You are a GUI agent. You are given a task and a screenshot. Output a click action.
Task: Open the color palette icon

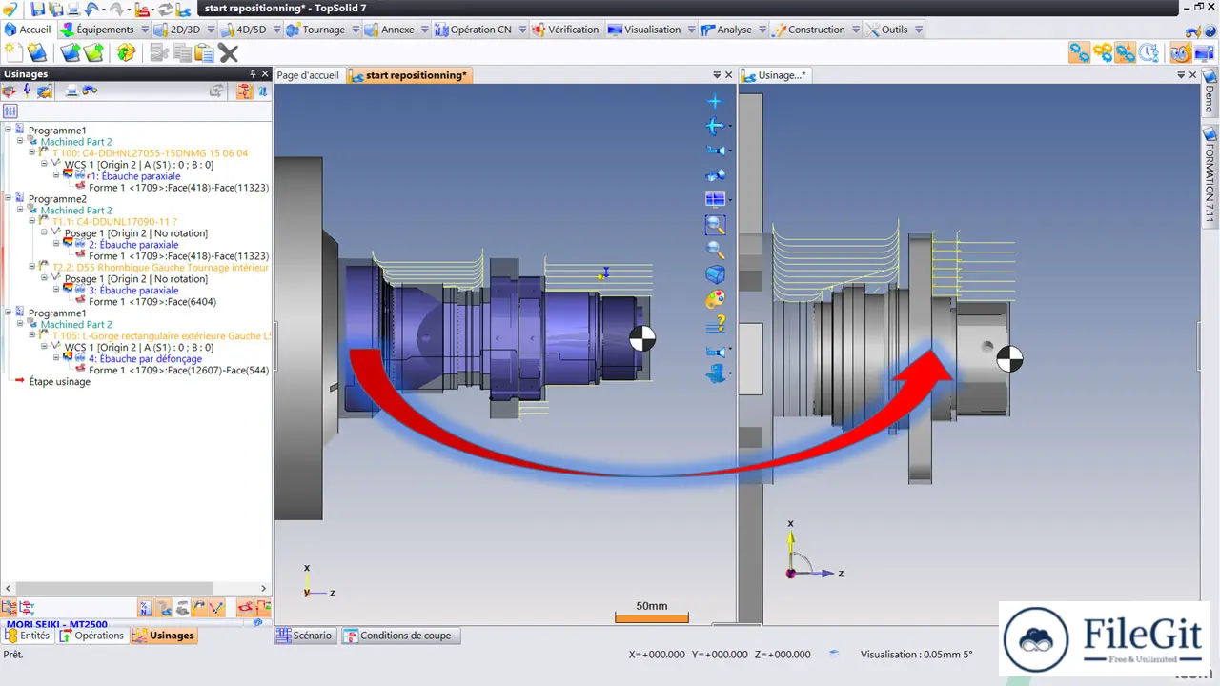click(x=715, y=299)
